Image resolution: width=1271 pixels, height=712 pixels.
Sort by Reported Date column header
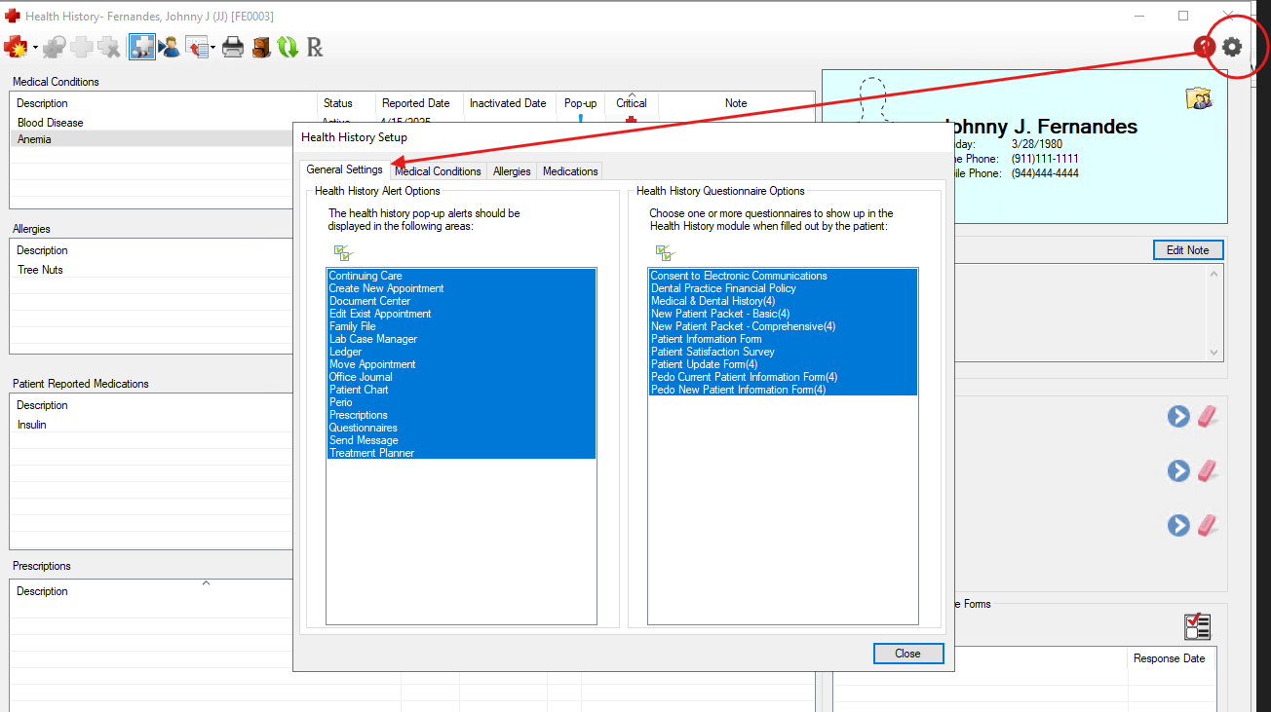pyautogui.click(x=416, y=103)
